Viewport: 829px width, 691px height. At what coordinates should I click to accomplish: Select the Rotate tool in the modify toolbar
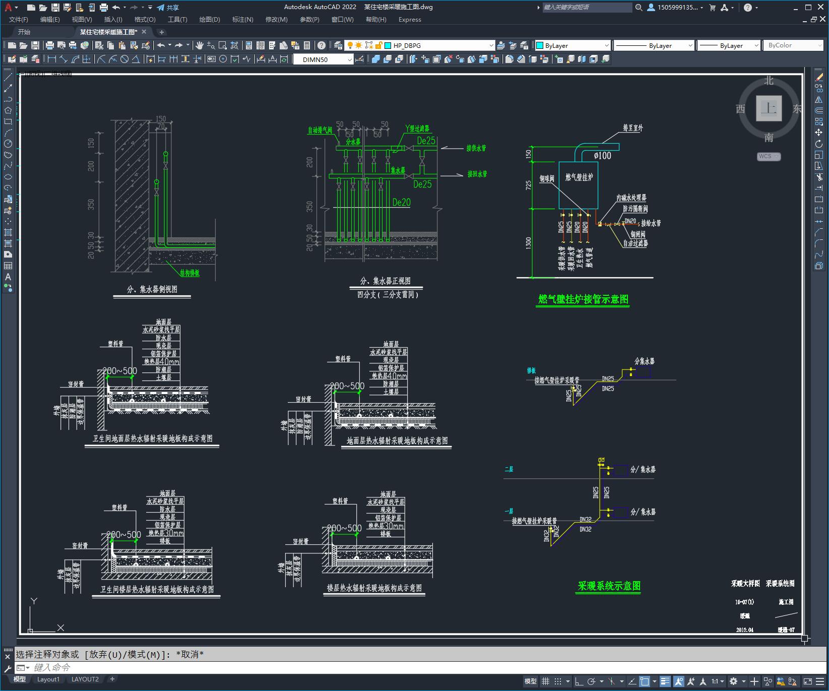[819, 144]
